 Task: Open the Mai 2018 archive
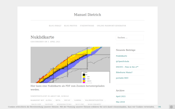120,102
